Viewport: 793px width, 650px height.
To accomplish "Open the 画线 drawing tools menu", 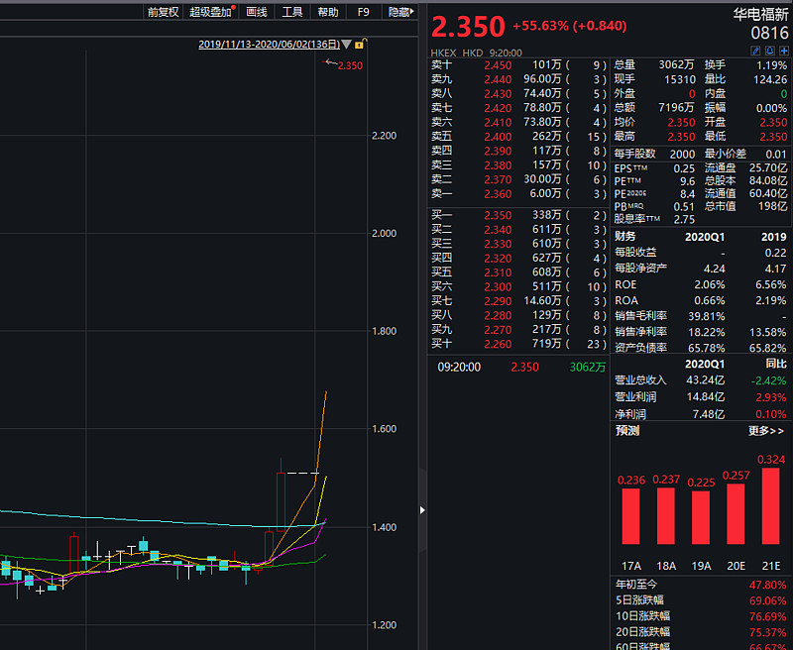I will [x=257, y=12].
